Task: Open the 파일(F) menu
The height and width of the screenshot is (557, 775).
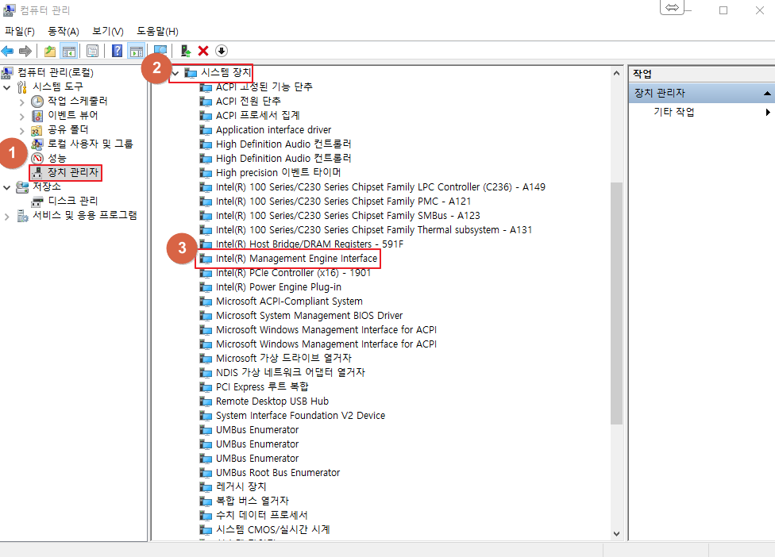Action: [x=20, y=32]
